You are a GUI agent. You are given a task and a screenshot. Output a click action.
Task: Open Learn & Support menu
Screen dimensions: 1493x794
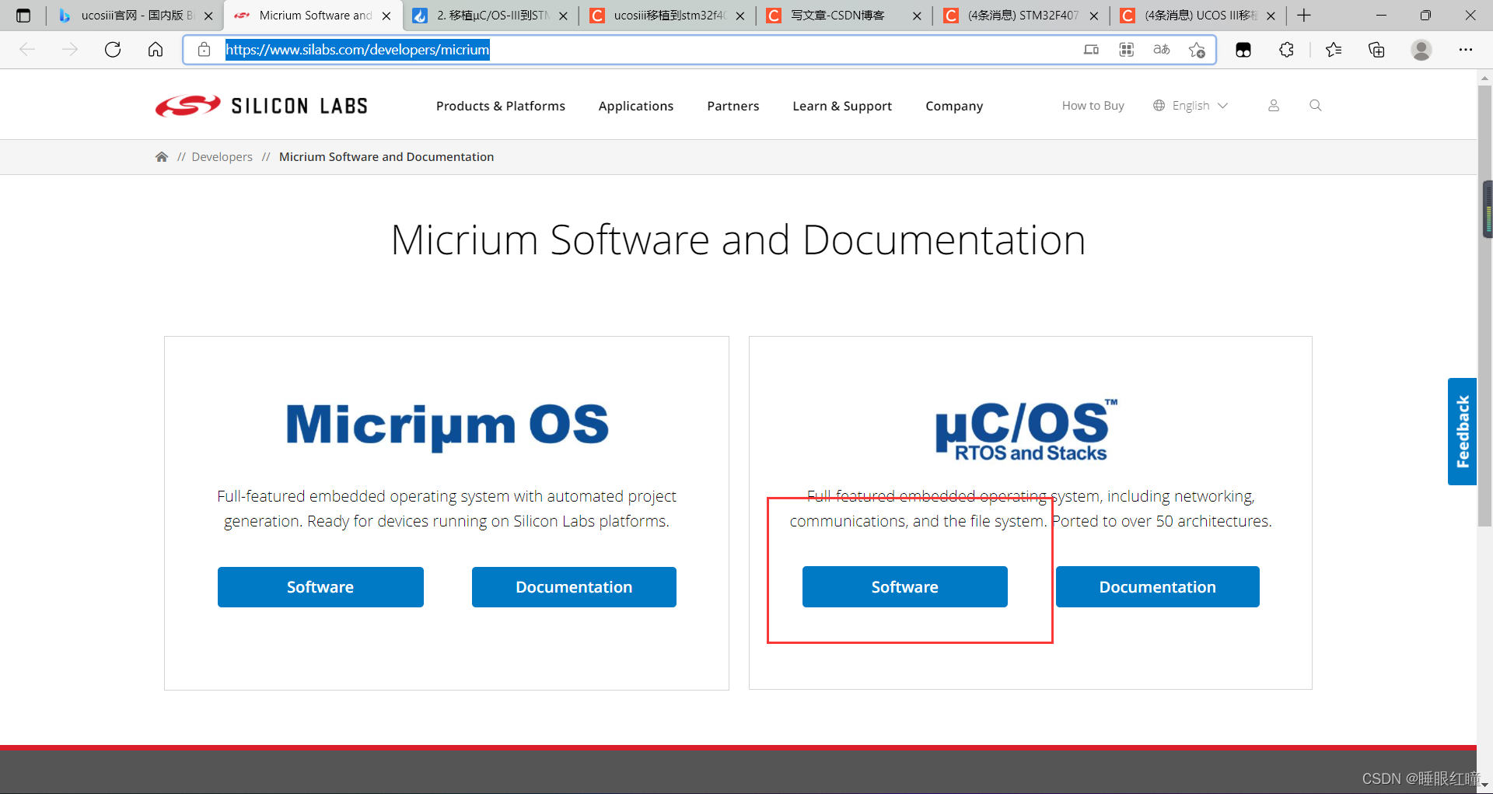[842, 106]
